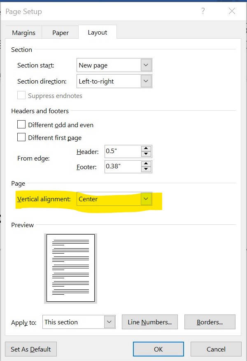The height and width of the screenshot is (361, 247).
Task: Enable Different odd and even checkbox
Action: (x=21, y=125)
